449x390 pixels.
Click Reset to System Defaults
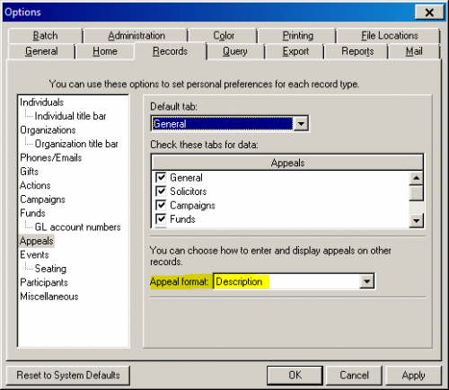(x=68, y=375)
